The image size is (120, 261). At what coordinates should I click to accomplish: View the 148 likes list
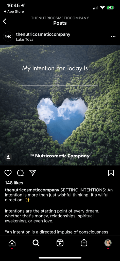coord(14,183)
